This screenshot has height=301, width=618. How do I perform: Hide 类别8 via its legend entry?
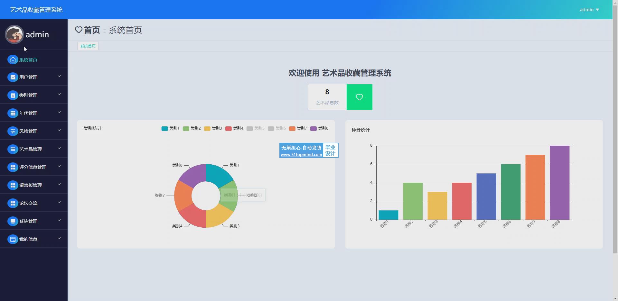point(319,128)
